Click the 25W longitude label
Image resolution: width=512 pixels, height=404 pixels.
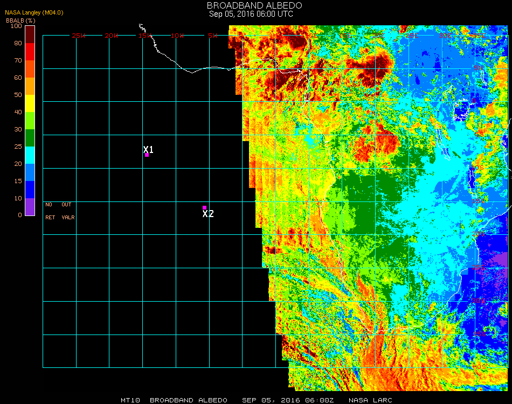click(x=79, y=36)
